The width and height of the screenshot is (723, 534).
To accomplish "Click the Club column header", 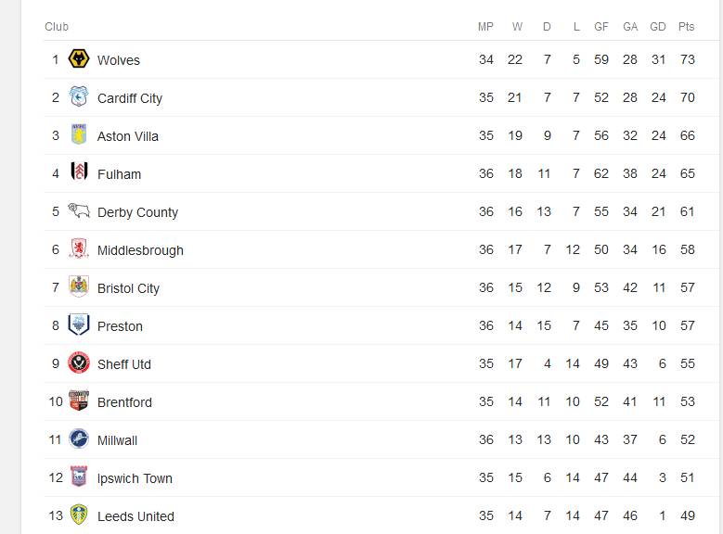I will click(x=57, y=27).
